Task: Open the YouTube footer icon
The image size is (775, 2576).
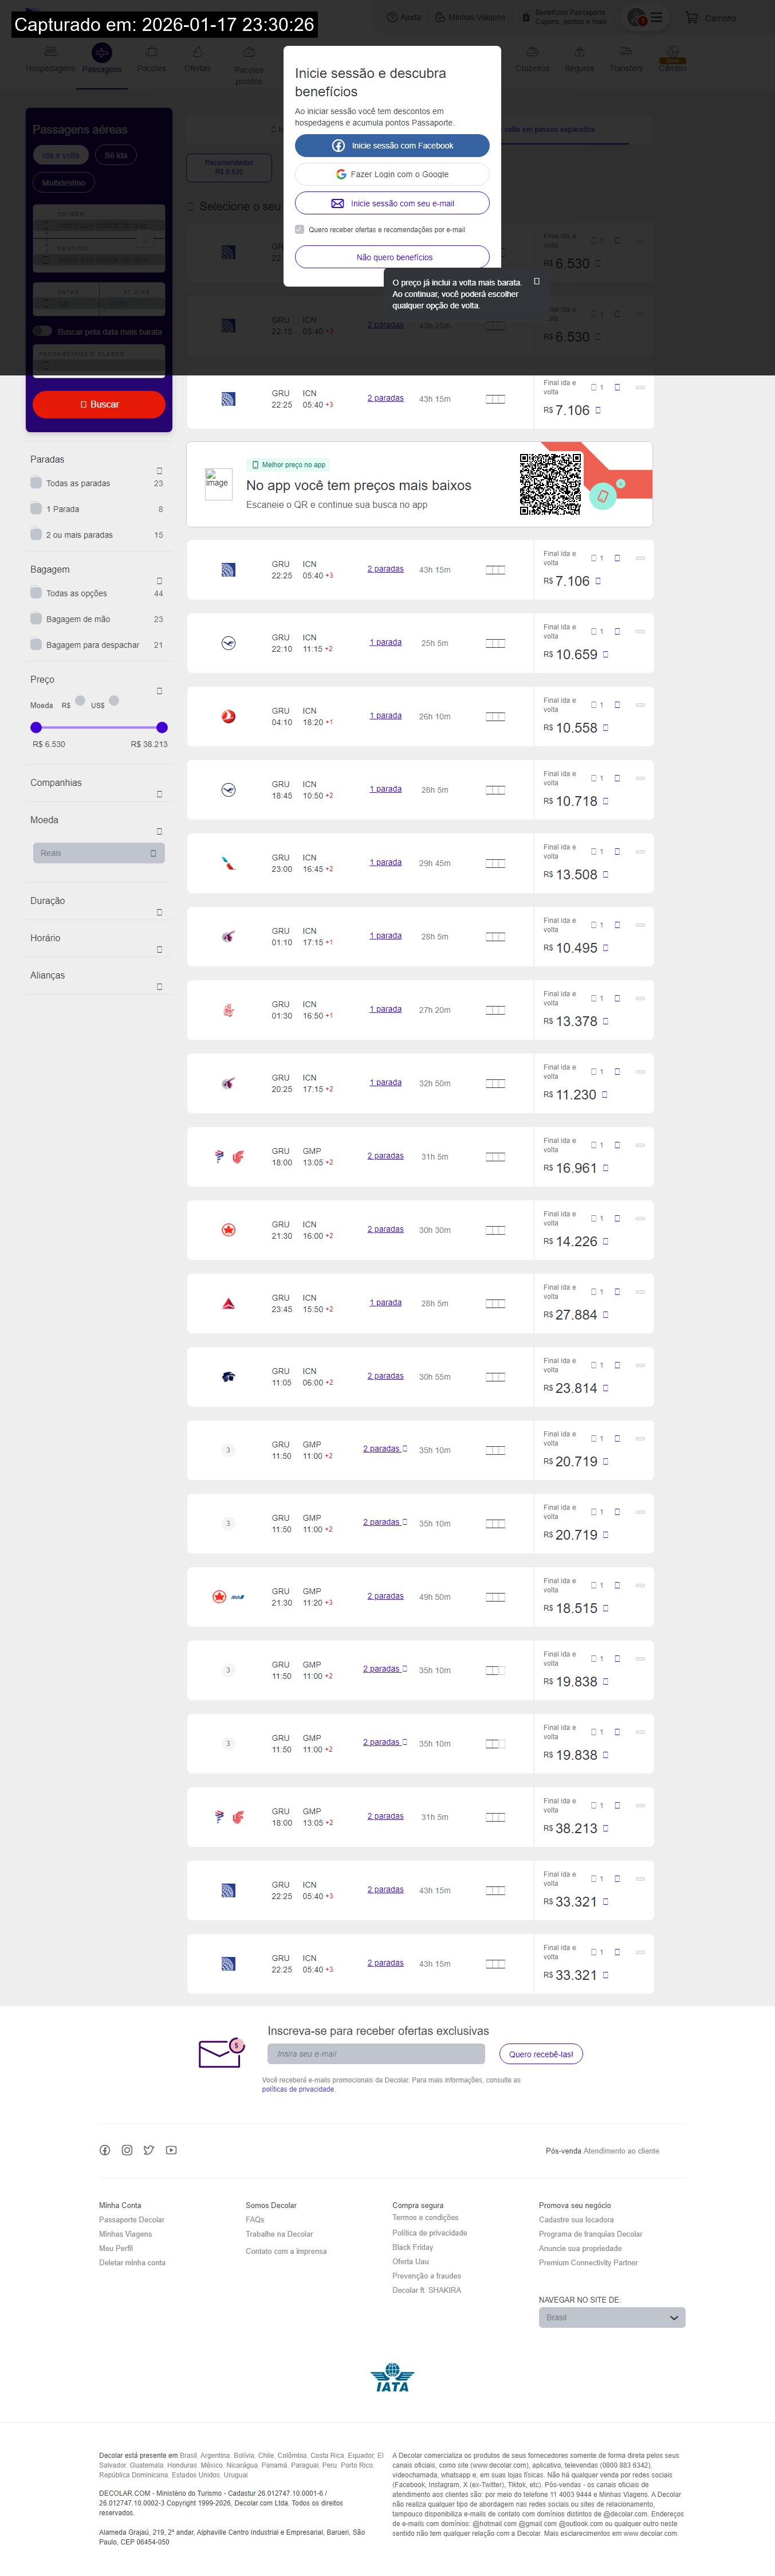Action: click(171, 2150)
